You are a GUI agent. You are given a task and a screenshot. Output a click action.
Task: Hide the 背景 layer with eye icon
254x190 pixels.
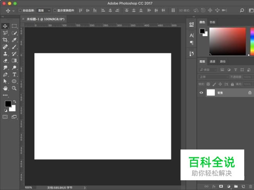click(x=201, y=93)
